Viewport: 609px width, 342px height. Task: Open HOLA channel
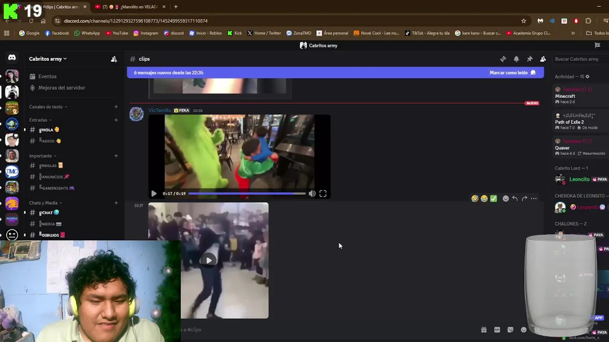73,130
